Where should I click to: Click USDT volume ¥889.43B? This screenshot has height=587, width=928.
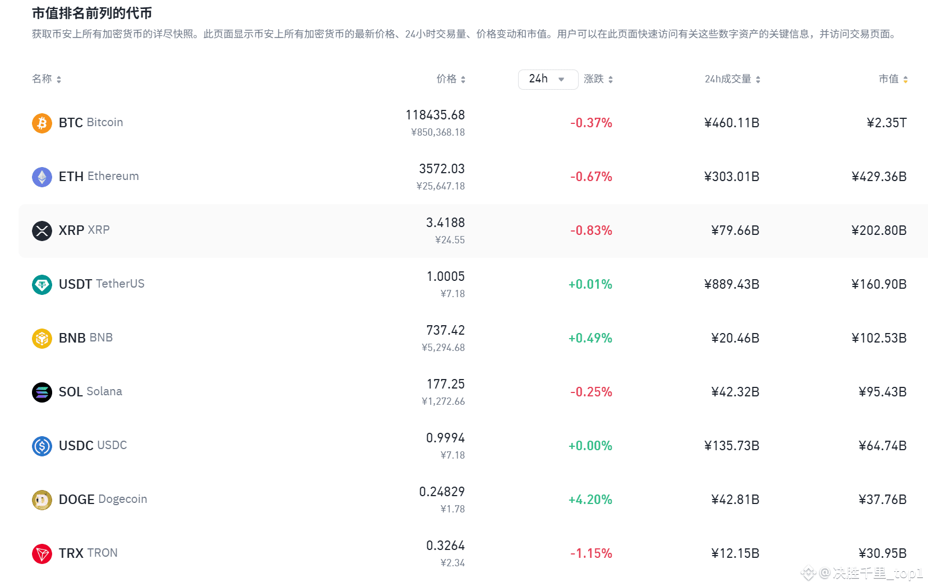point(732,284)
